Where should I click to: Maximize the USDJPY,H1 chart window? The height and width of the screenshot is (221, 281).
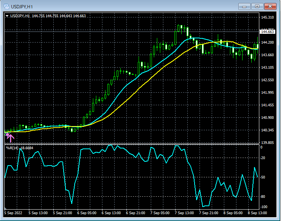click(257, 6)
